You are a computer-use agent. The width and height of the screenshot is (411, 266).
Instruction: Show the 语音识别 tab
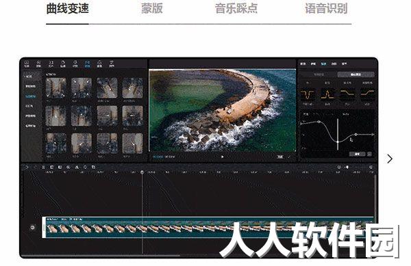326,8
